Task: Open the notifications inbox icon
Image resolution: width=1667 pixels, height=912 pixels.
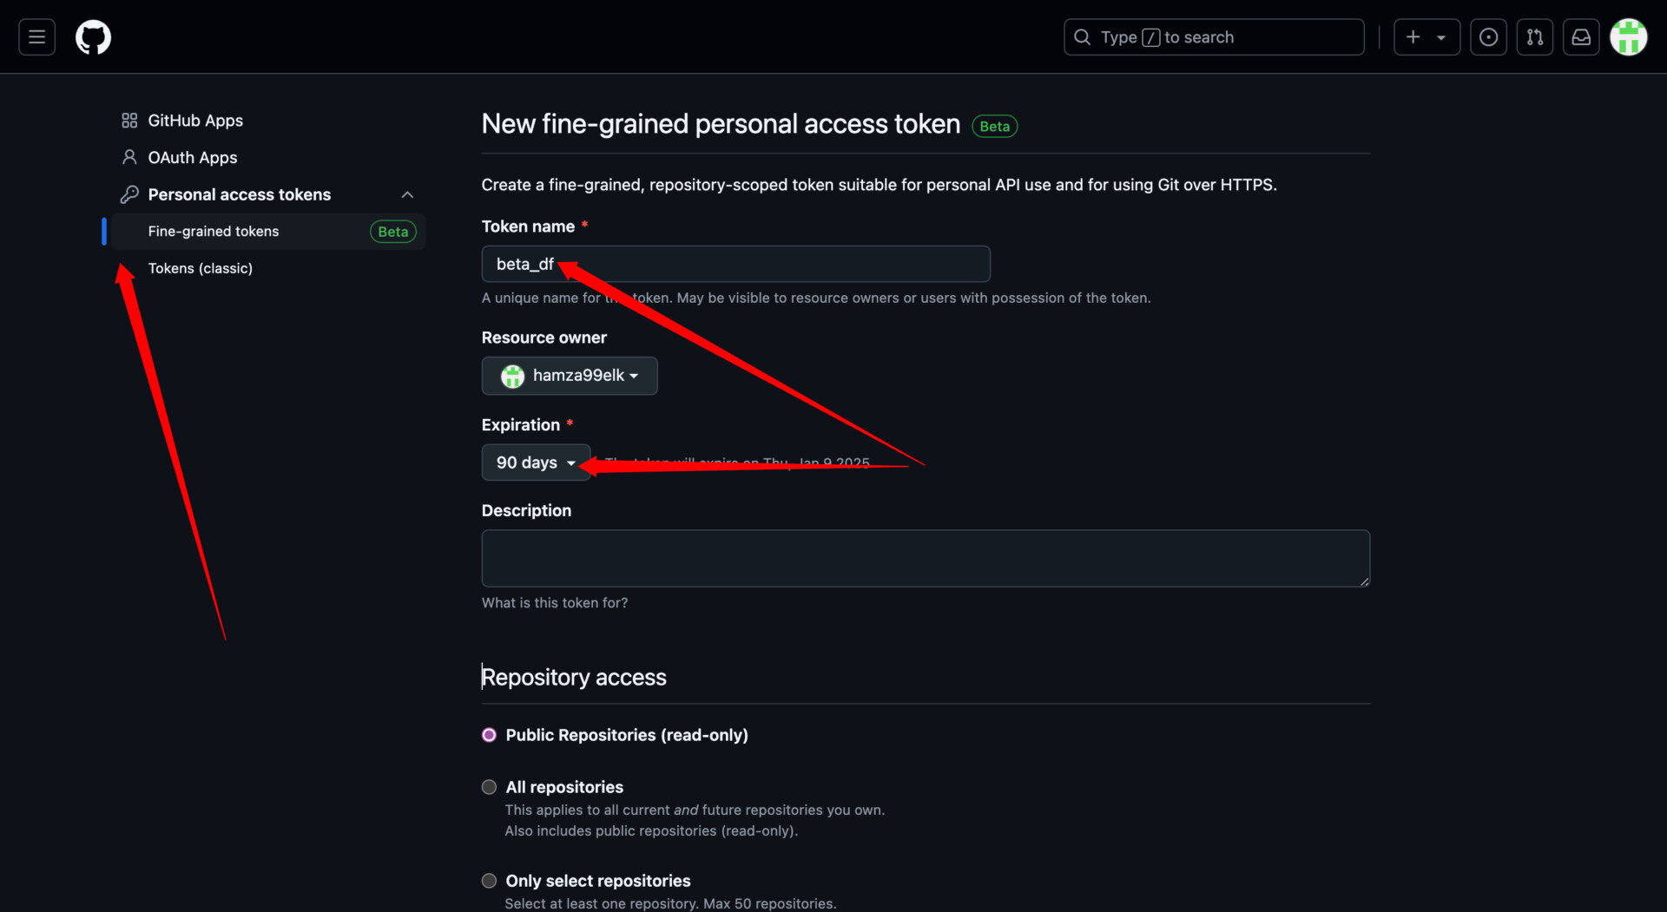Action: (1581, 37)
